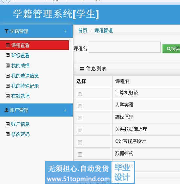Toggle the checkbox for C语言程序设计
The image size is (180, 184).
pyautogui.click(x=80, y=142)
